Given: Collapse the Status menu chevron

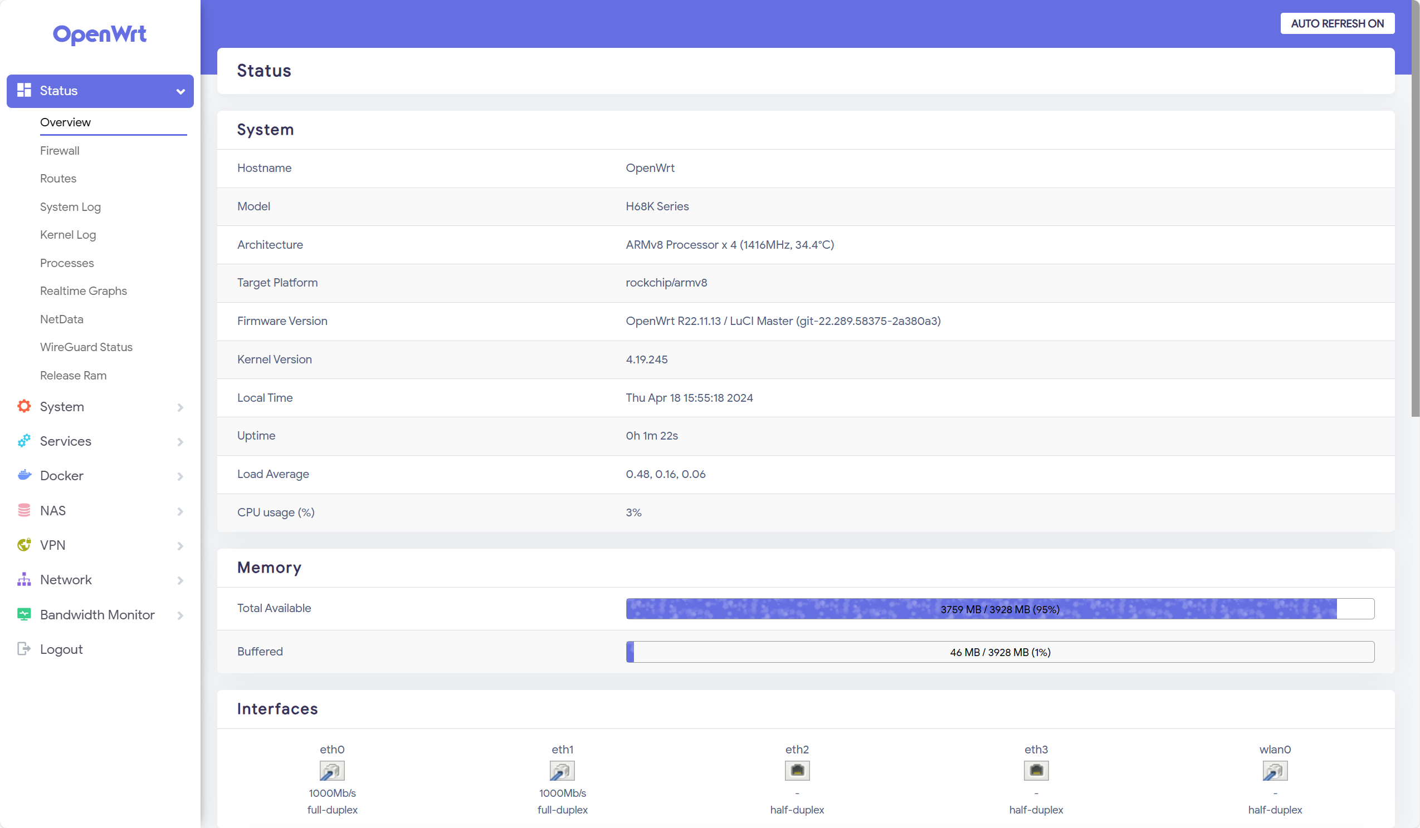Looking at the screenshot, I should click(x=180, y=91).
